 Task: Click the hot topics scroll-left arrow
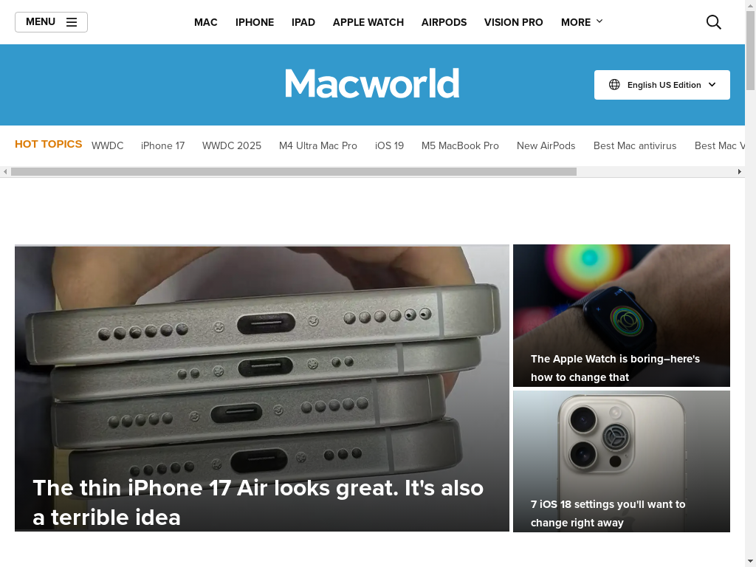5,171
